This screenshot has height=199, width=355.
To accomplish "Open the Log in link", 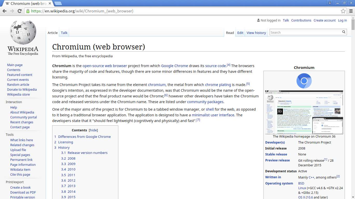I will coord(342,20).
